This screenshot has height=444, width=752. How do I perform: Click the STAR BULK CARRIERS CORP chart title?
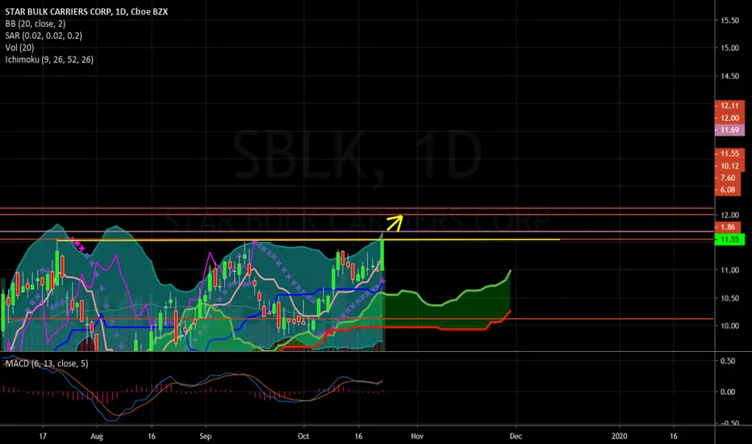(x=86, y=11)
